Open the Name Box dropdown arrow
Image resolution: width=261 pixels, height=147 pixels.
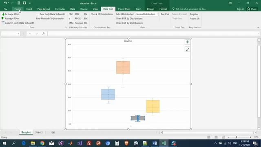click(x=18, y=33)
